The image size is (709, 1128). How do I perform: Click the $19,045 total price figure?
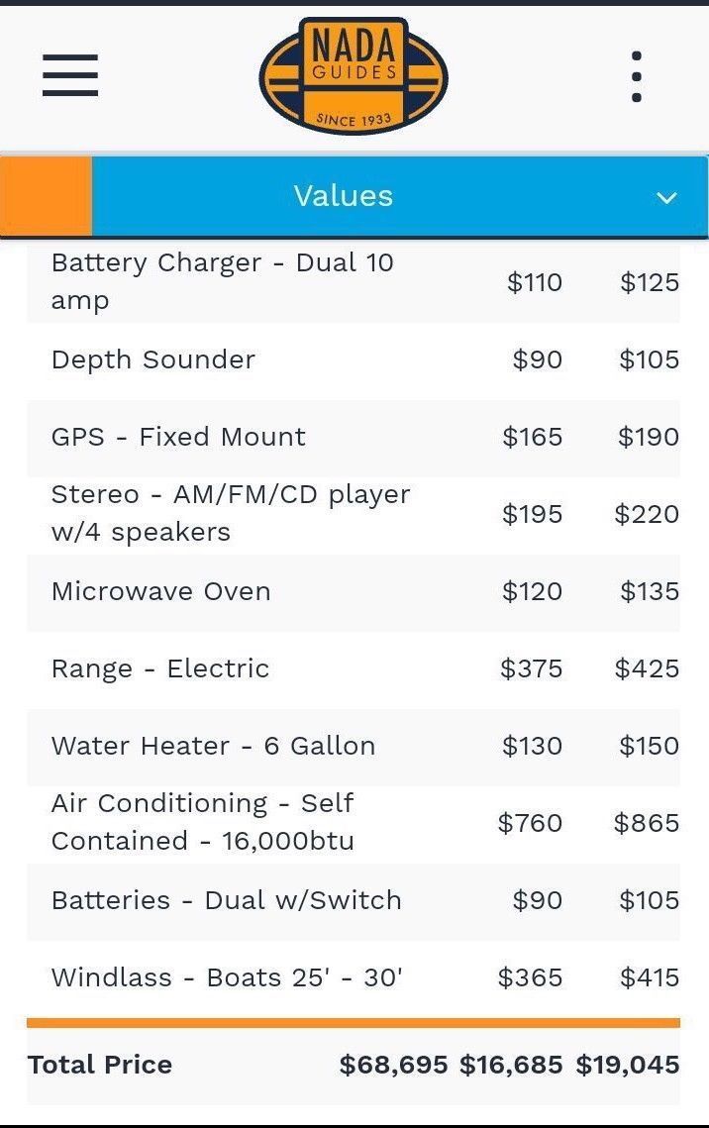tap(627, 1066)
